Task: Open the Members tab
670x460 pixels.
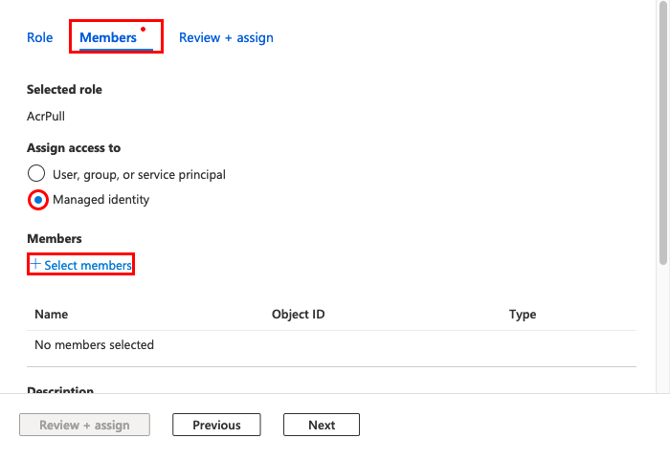Action: coord(108,37)
